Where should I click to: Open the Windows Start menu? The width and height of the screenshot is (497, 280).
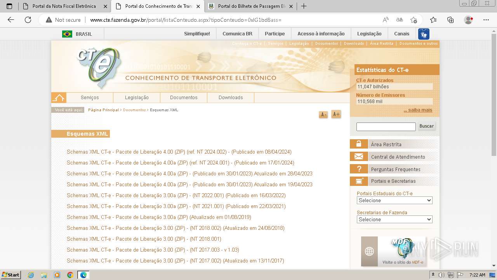[10, 275]
